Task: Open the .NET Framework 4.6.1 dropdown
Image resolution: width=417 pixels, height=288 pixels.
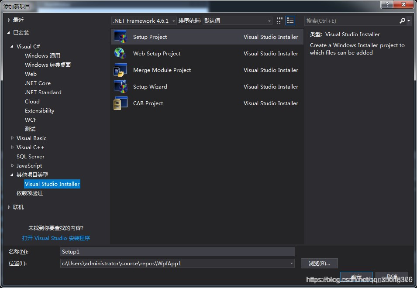Action: (144, 21)
